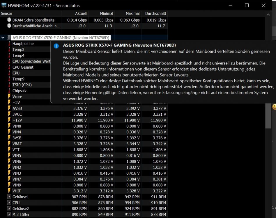276x218 pixels.
Task: Click the clock icon next to DRAM-Schreibbandbreite
Action: point(9,20)
